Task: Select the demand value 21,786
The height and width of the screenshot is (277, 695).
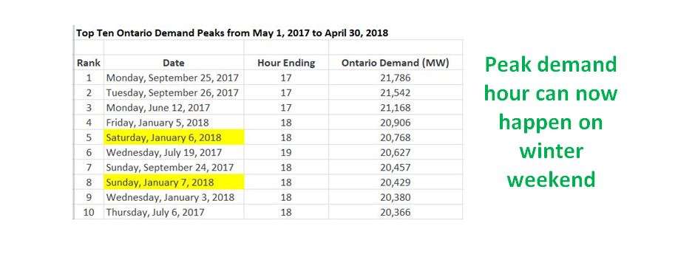Action: (x=396, y=78)
